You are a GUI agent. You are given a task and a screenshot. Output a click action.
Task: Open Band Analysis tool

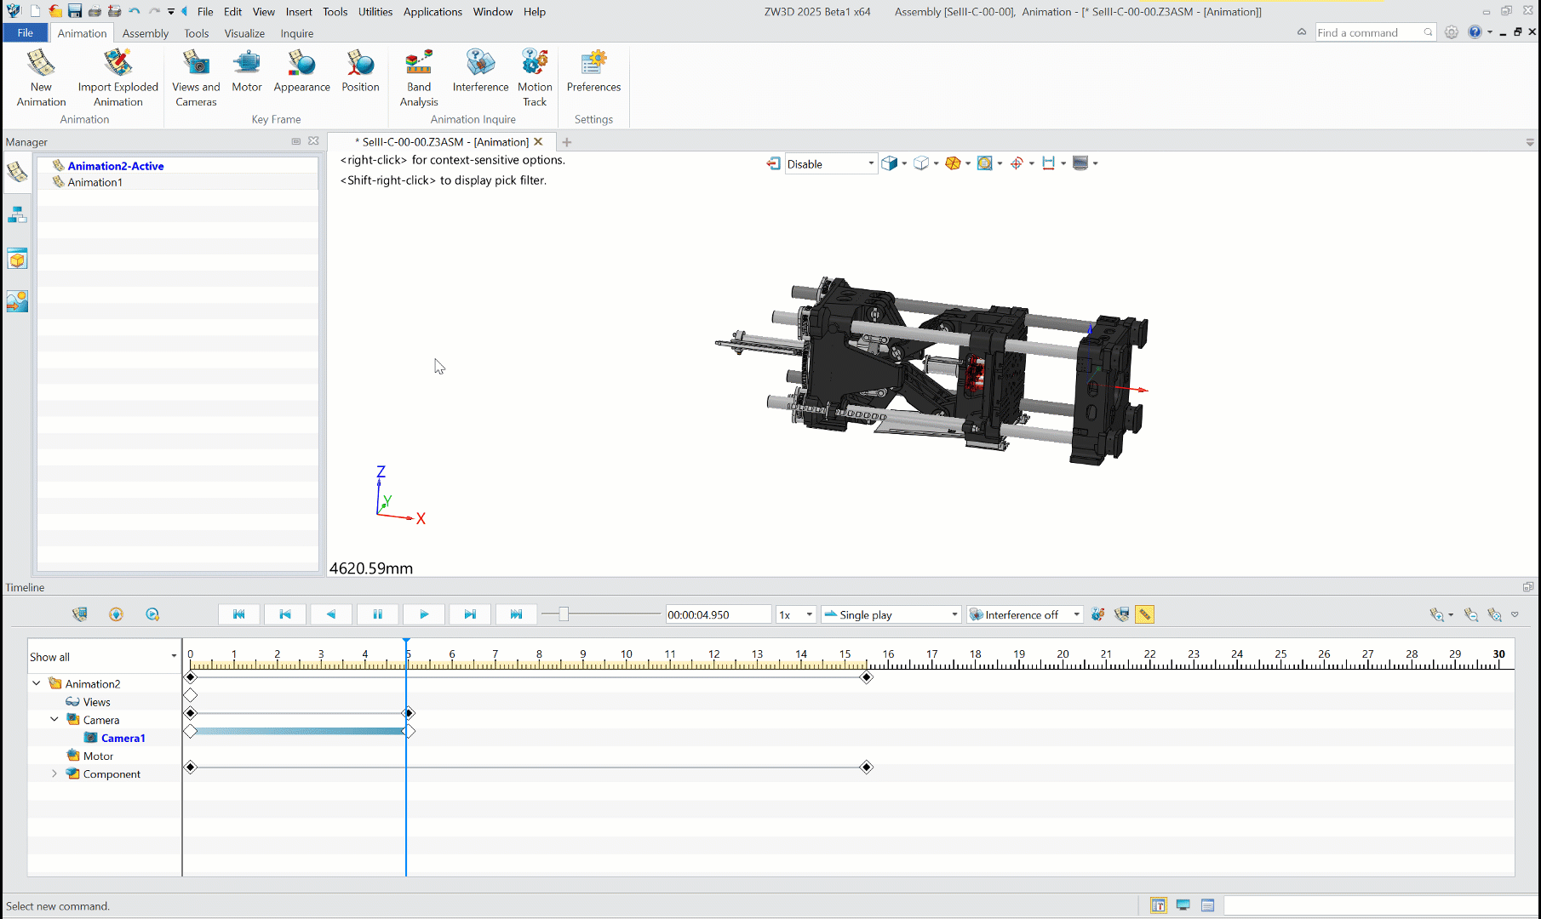coord(419,77)
